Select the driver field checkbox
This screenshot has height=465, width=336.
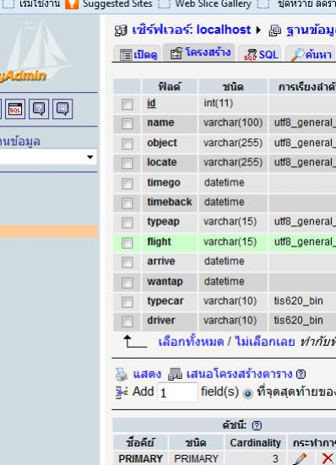point(127,322)
